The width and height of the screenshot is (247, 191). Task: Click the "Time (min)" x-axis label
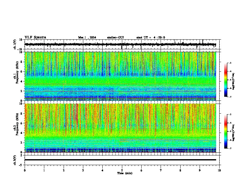point(125,173)
